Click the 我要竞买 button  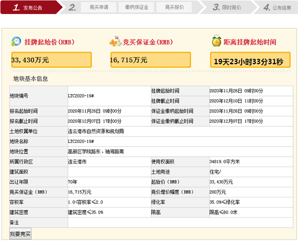[x=21, y=234]
